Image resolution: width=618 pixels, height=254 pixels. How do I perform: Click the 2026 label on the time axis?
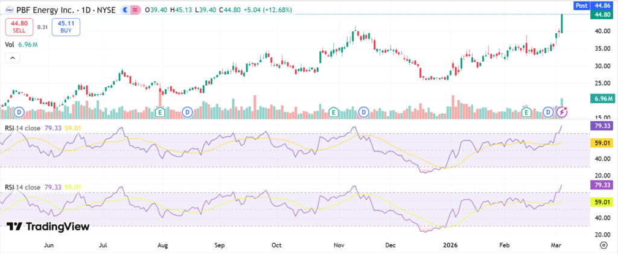[x=450, y=245]
